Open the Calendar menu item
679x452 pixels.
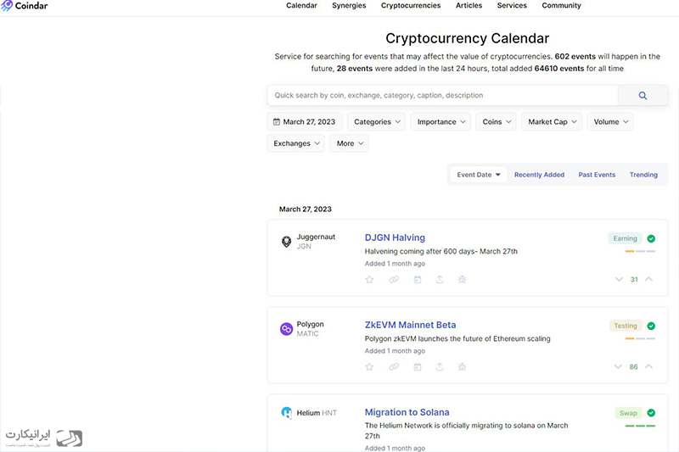click(x=301, y=6)
